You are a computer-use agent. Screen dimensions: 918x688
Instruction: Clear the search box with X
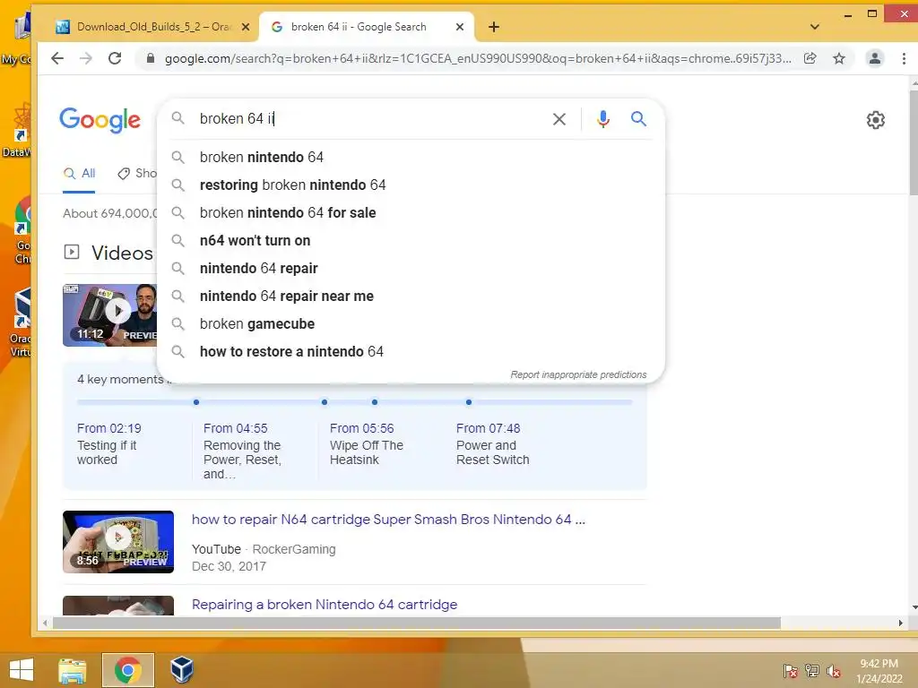tap(559, 119)
